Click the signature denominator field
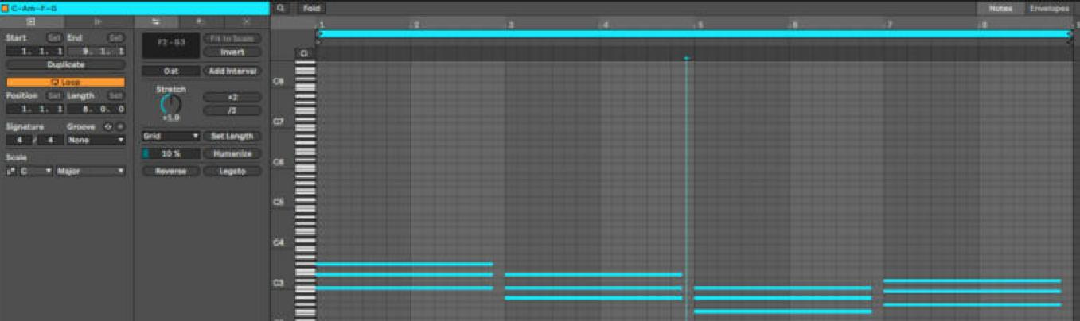Viewport: 1080px width, 321px height. tap(51, 140)
